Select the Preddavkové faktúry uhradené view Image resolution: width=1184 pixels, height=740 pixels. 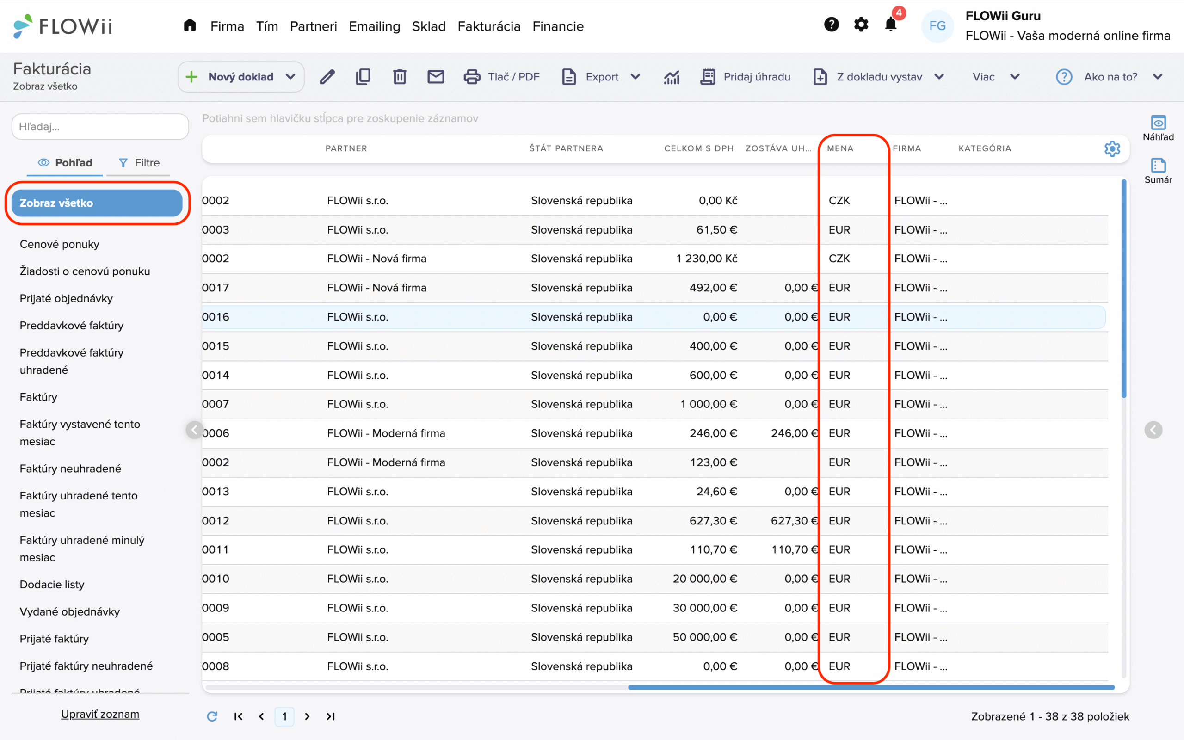71,361
